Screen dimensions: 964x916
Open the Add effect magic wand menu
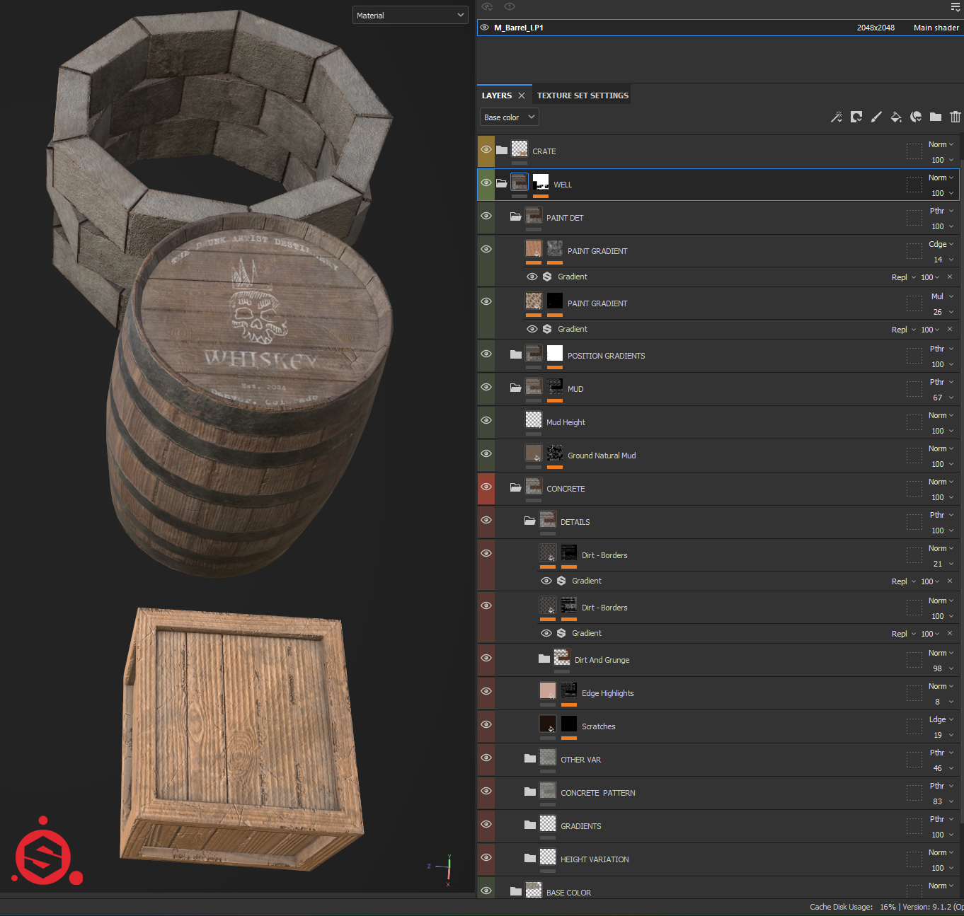tap(837, 117)
